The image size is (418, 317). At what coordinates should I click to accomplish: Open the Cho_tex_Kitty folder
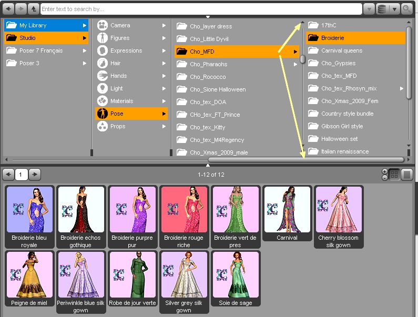pos(237,127)
